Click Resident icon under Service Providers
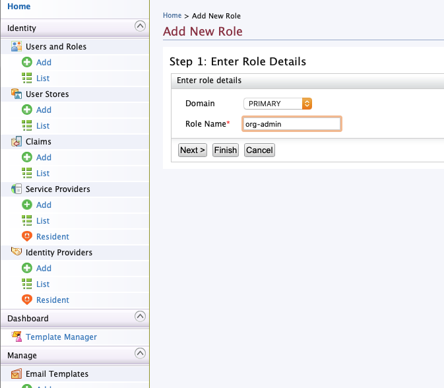 click(27, 237)
